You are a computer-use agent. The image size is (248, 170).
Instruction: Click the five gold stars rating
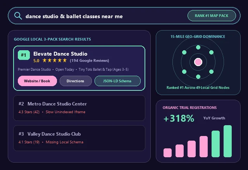[x=55, y=60]
